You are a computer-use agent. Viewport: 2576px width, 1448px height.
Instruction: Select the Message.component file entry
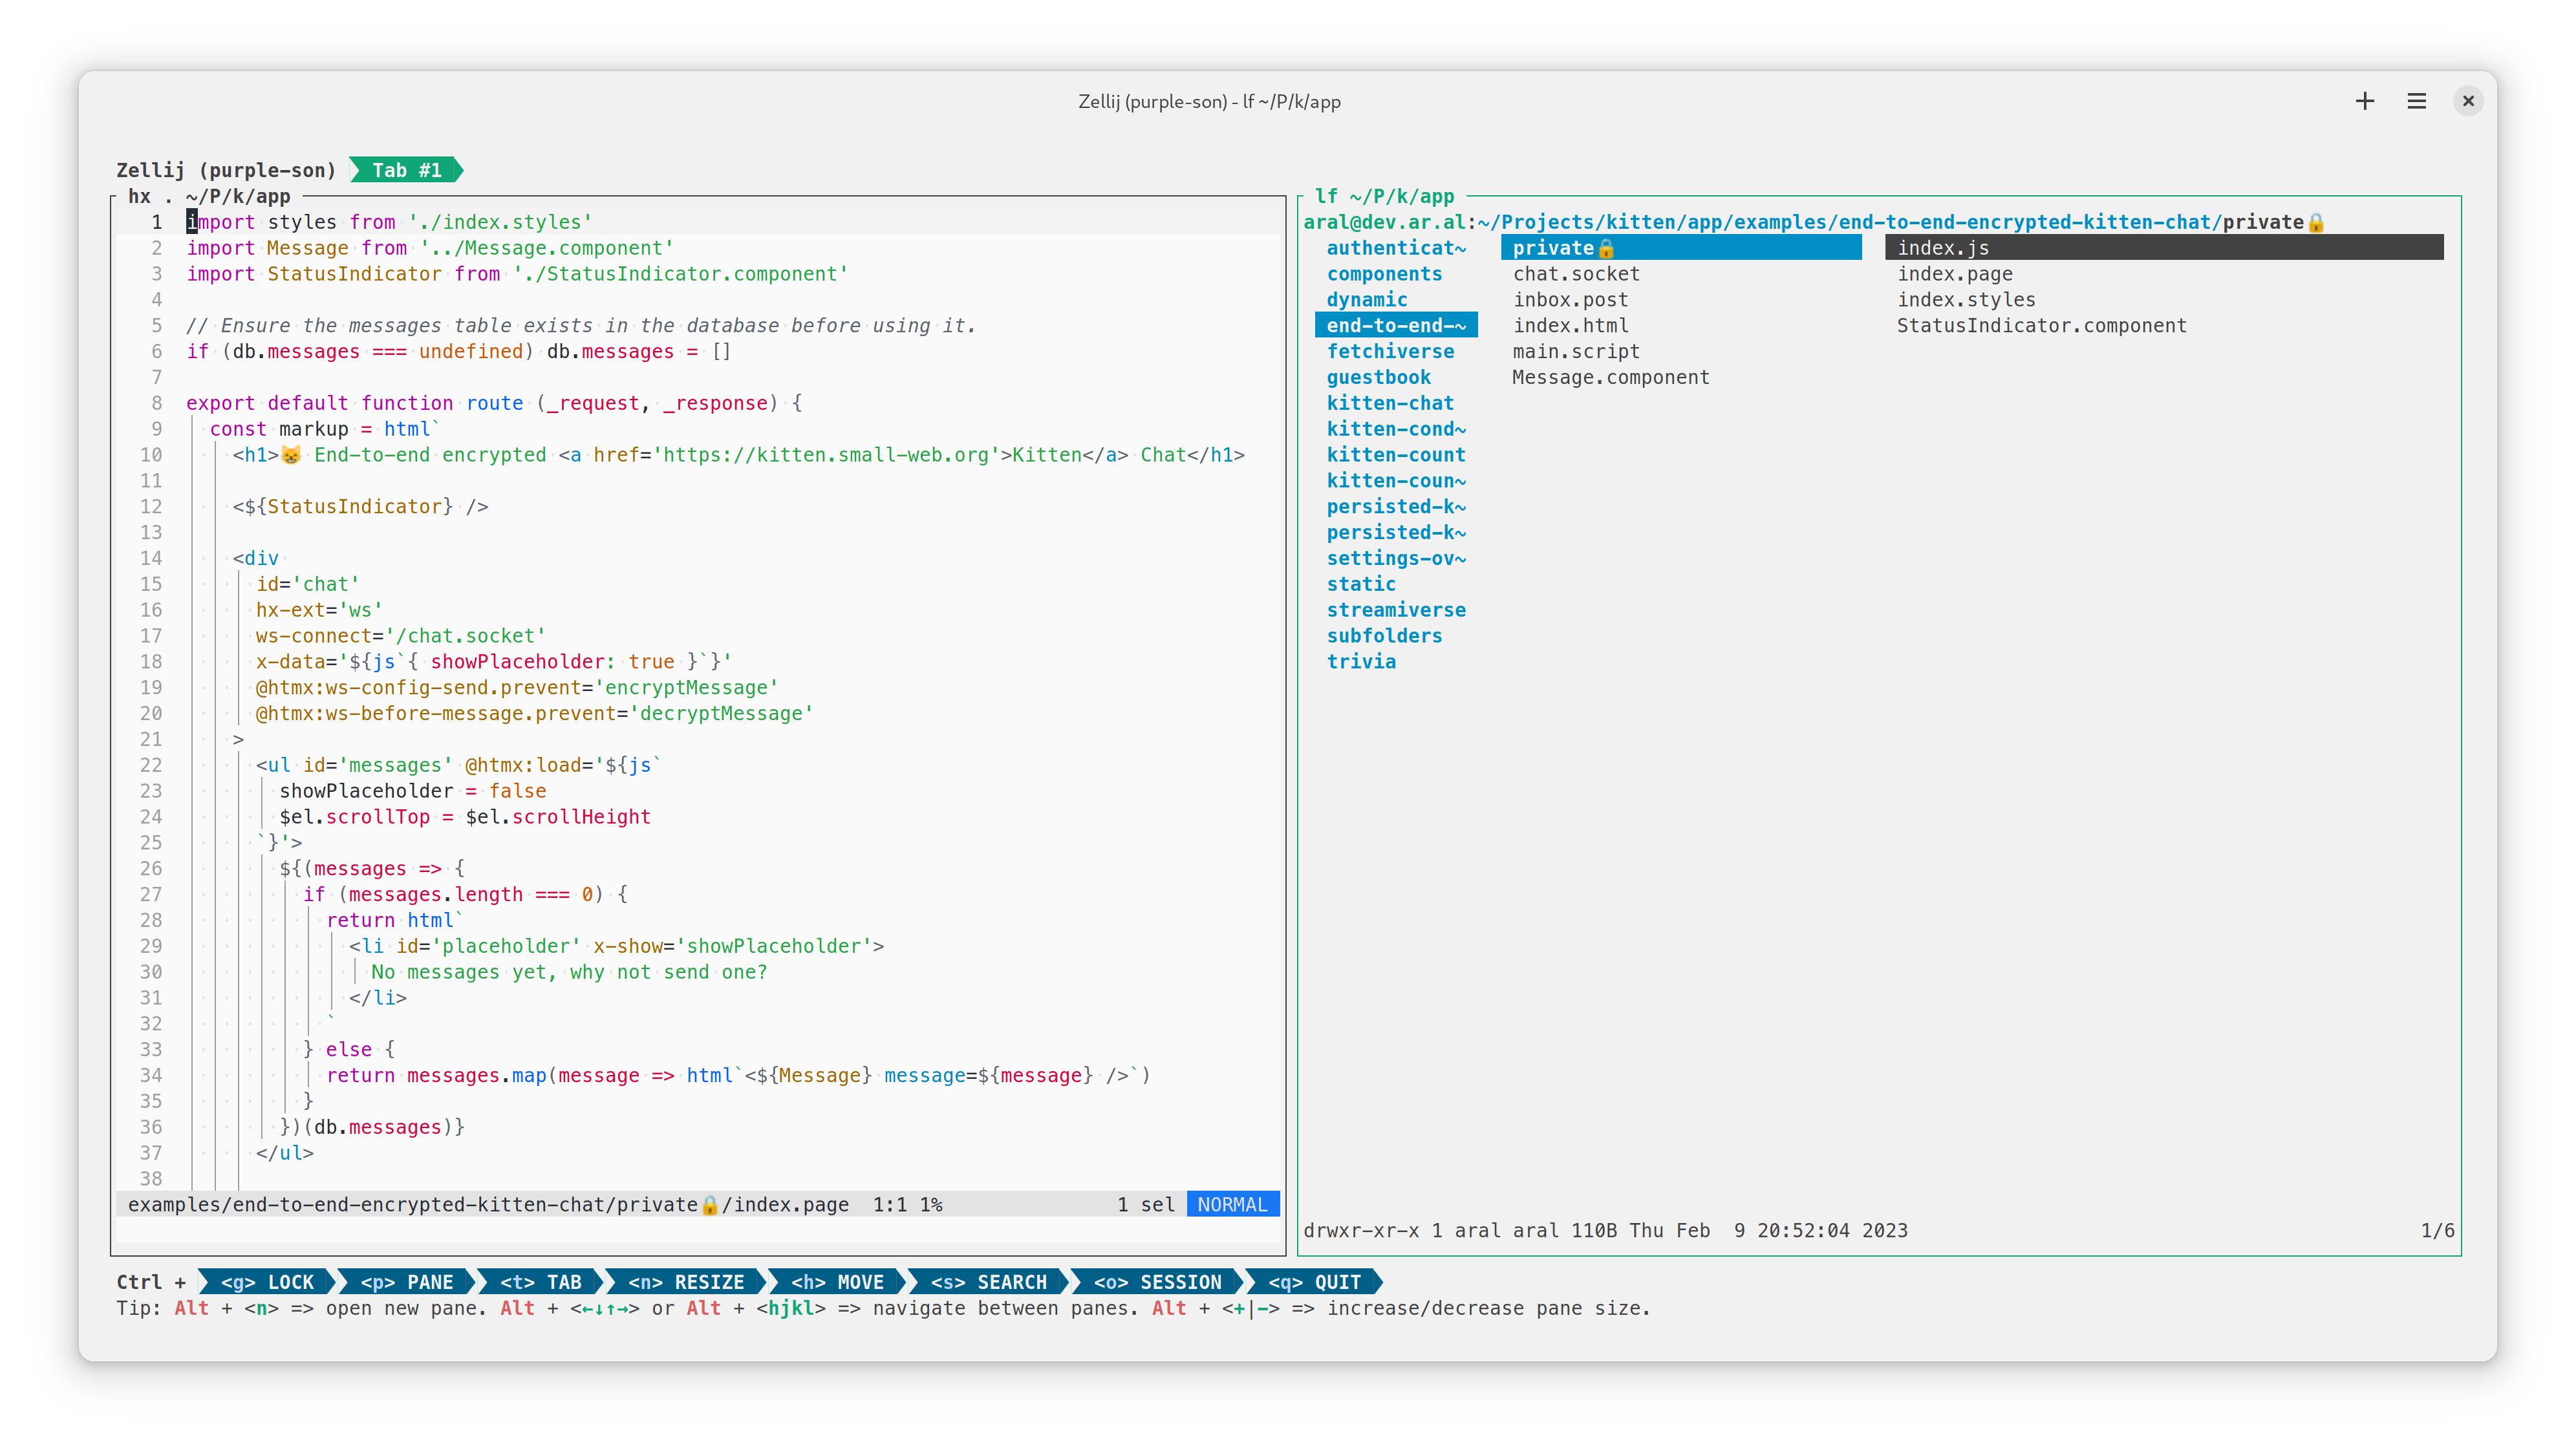click(1611, 377)
